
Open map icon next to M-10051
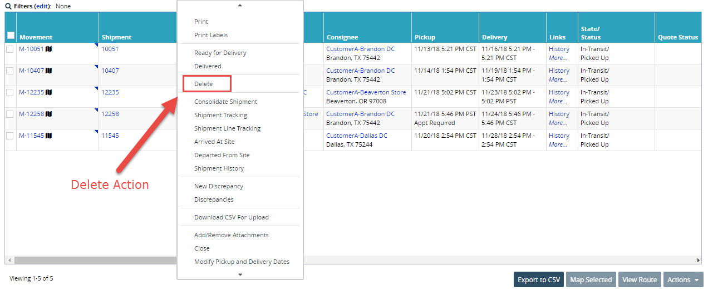48,49
